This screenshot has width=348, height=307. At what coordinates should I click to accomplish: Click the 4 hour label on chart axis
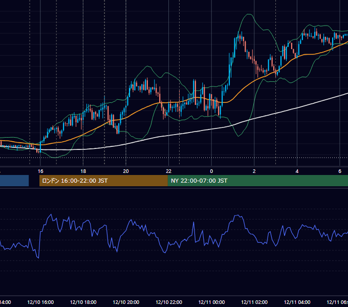[x=297, y=171]
